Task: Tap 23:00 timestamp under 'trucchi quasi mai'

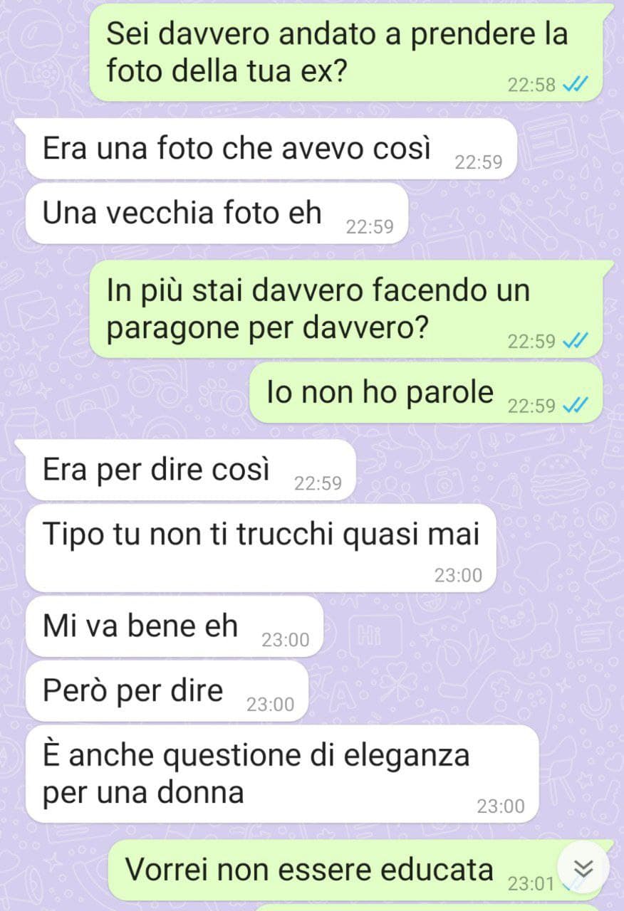Action: click(458, 575)
